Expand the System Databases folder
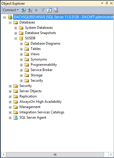114x158 pixels. pyautogui.click(x=16, y=28)
